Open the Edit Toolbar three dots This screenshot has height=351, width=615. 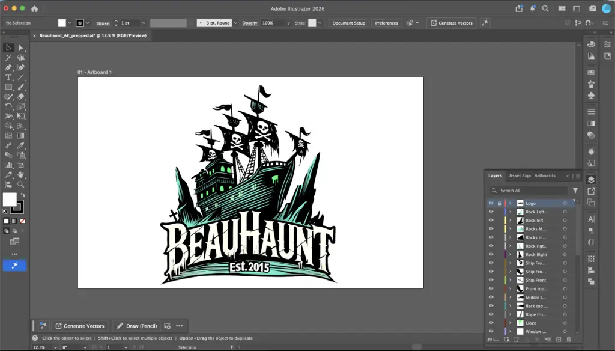pos(14,254)
